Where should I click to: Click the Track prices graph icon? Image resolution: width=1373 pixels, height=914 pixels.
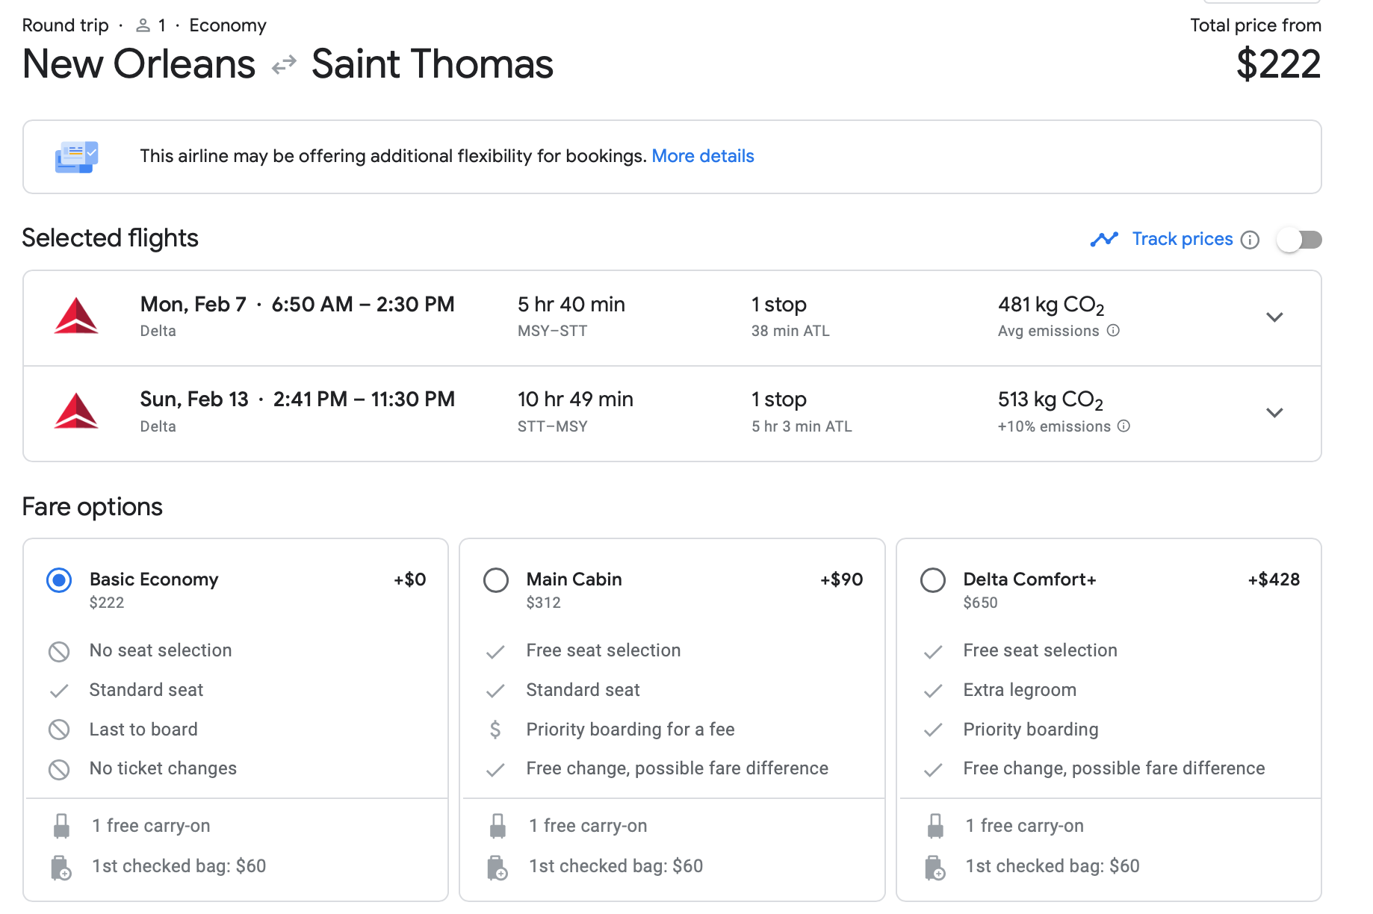[x=1104, y=239]
